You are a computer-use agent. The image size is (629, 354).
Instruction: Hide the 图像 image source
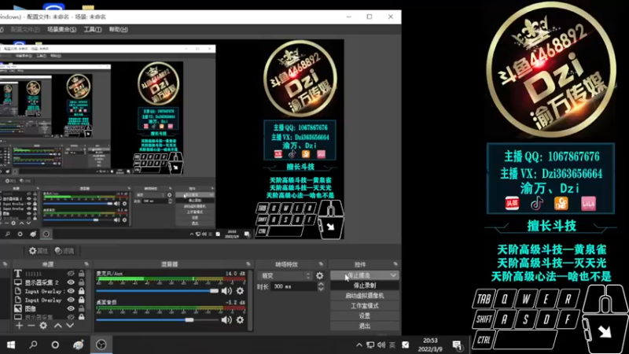[71, 308]
